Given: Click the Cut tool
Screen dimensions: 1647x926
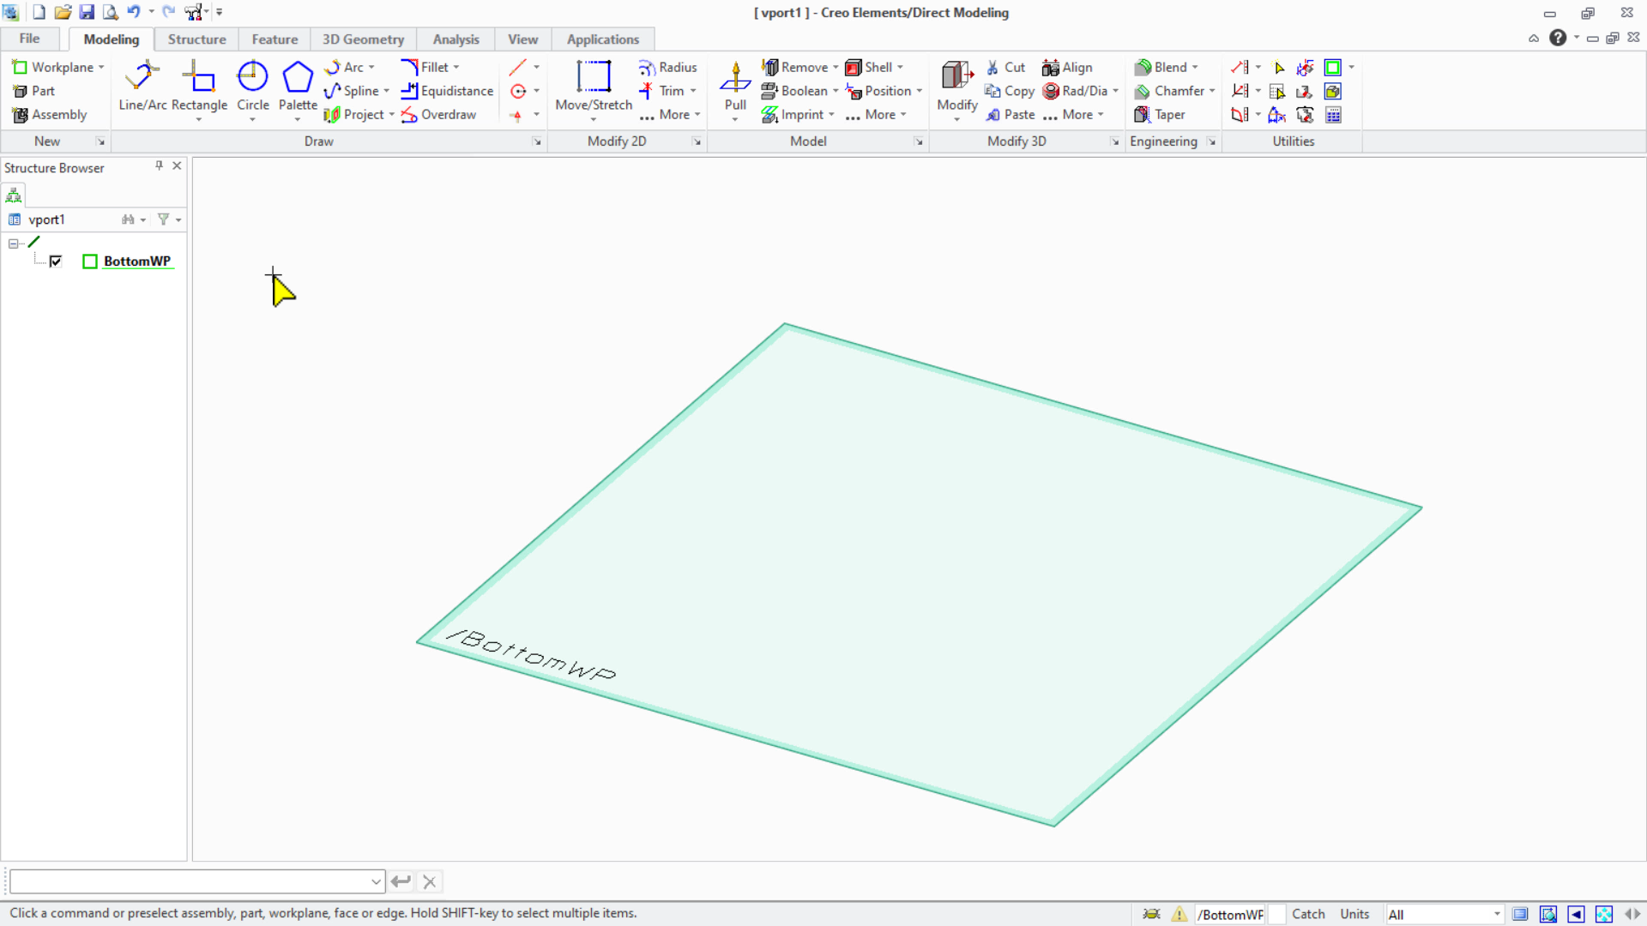Looking at the screenshot, I should tap(1005, 67).
